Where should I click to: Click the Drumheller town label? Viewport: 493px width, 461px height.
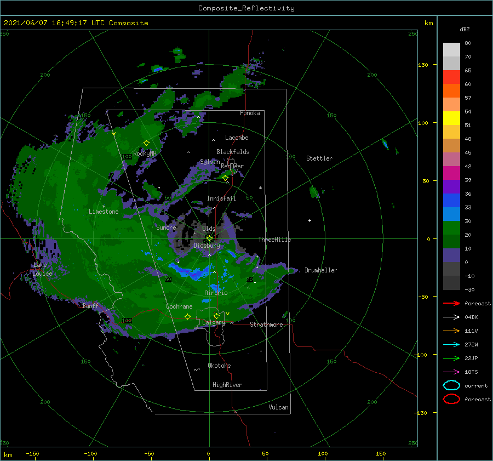pos(321,270)
